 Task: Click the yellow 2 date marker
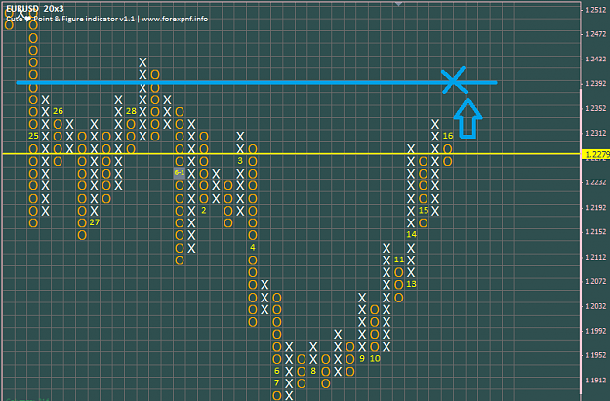point(203,211)
